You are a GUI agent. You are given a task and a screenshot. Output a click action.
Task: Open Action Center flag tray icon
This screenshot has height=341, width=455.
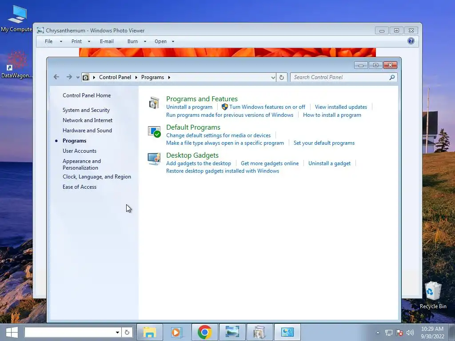[x=399, y=333]
